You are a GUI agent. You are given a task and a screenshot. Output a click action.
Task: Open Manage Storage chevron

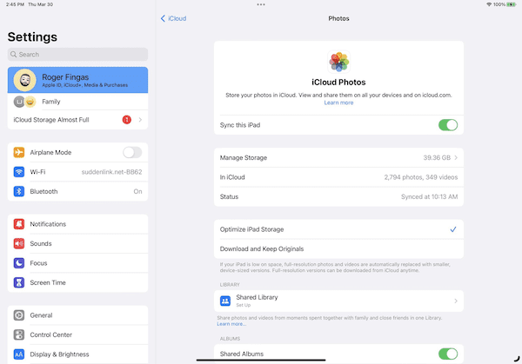click(x=456, y=157)
